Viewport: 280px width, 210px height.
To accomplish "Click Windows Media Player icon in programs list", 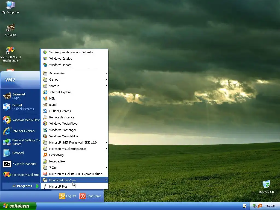I will point(45,124).
